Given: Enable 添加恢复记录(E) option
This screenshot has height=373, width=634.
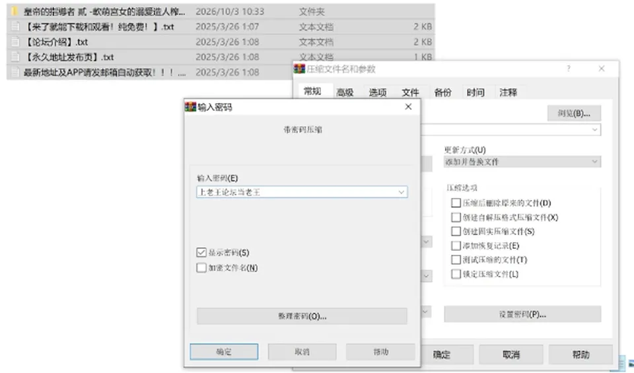Looking at the screenshot, I should click(x=456, y=246).
